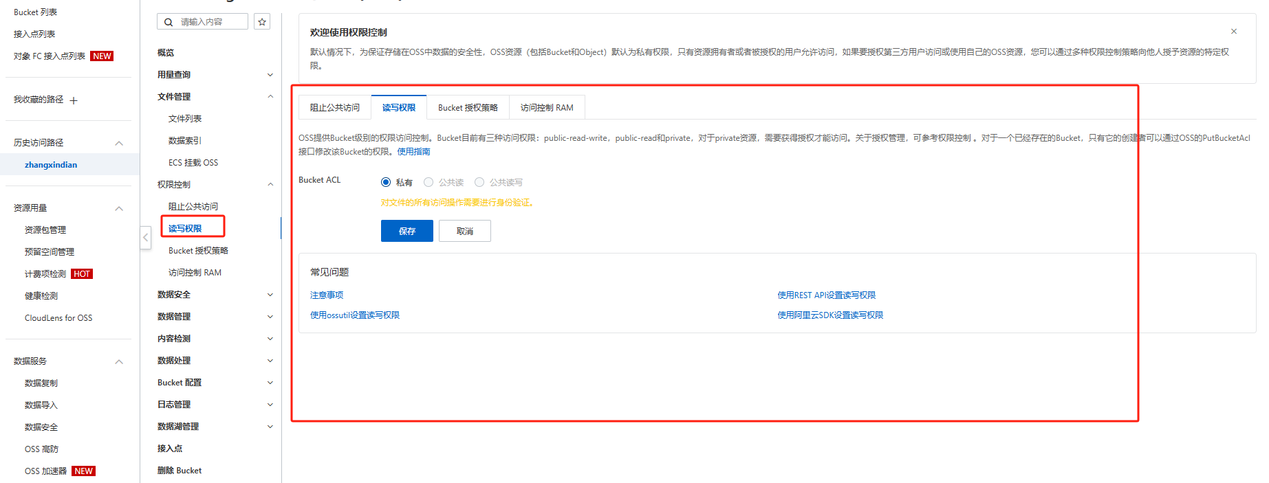Click the 保存 button
The height and width of the screenshot is (483, 1269).
(x=406, y=232)
